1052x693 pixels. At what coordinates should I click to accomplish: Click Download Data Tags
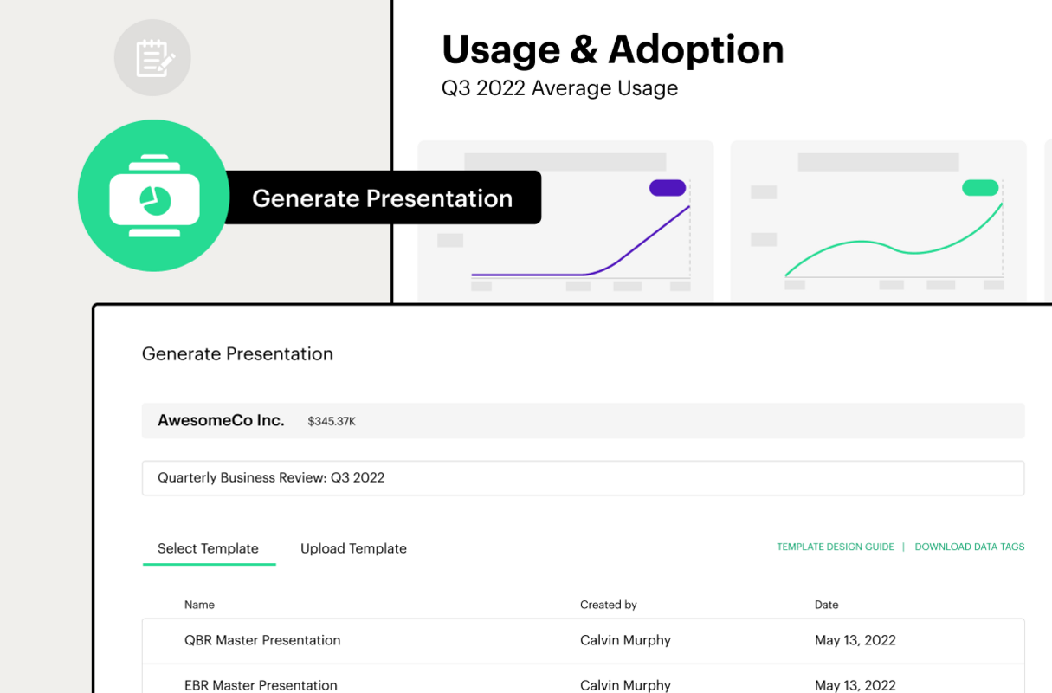969,547
